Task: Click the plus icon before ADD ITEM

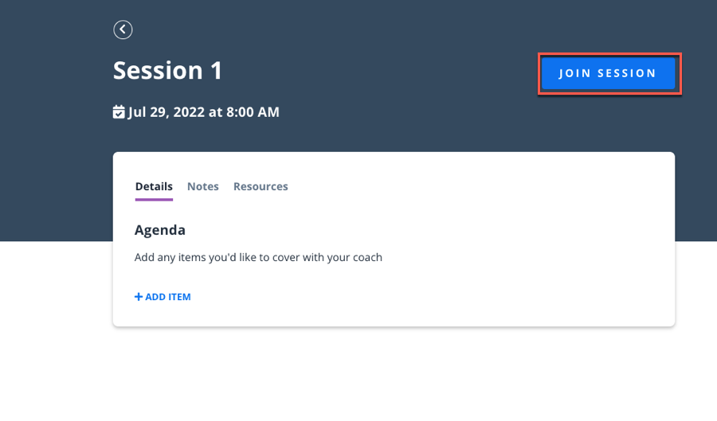Action: [139, 297]
